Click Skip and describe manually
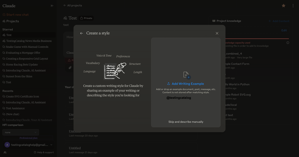This screenshot has height=157, width=299. [x=186, y=122]
